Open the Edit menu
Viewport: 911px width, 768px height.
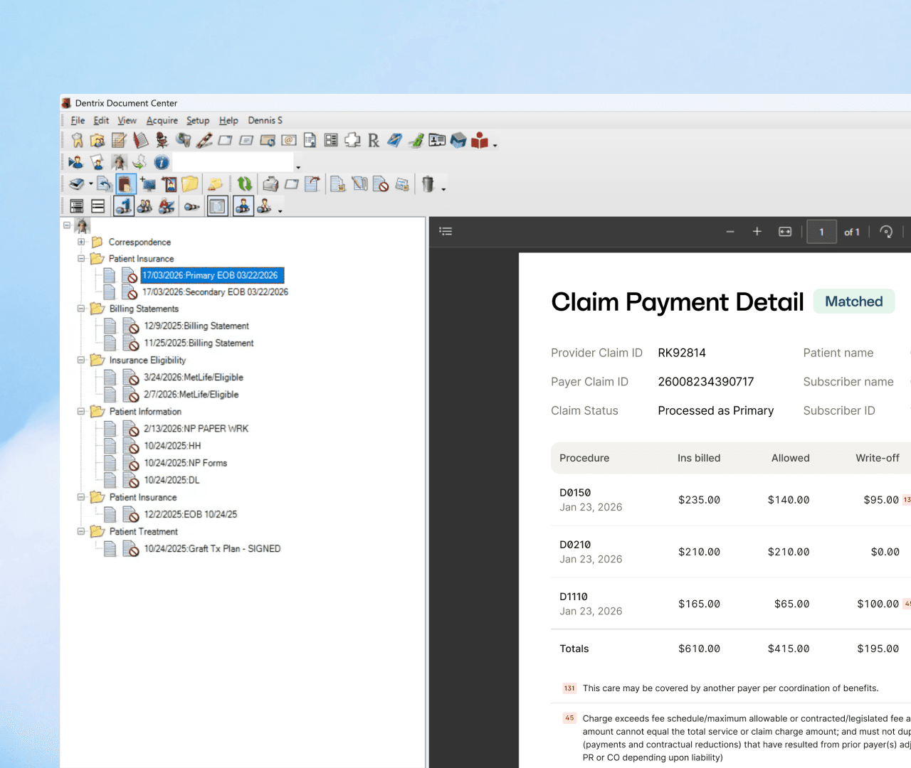(x=101, y=120)
